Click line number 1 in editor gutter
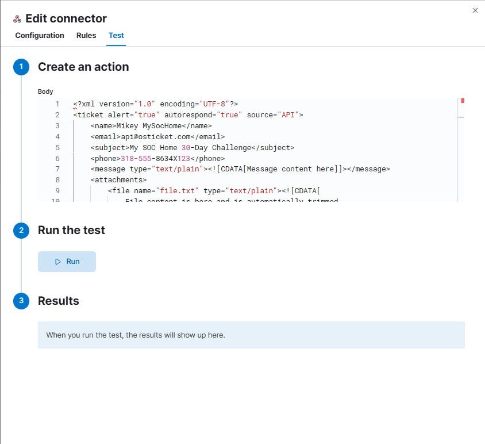The height and width of the screenshot is (444, 485). pos(57,104)
